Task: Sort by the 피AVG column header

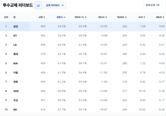Action: tap(122, 17)
